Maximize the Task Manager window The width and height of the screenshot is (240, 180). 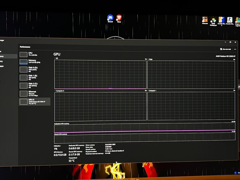click(230, 42)
